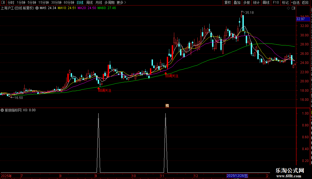Click the 32.97 price label on axis

(303, 19)
